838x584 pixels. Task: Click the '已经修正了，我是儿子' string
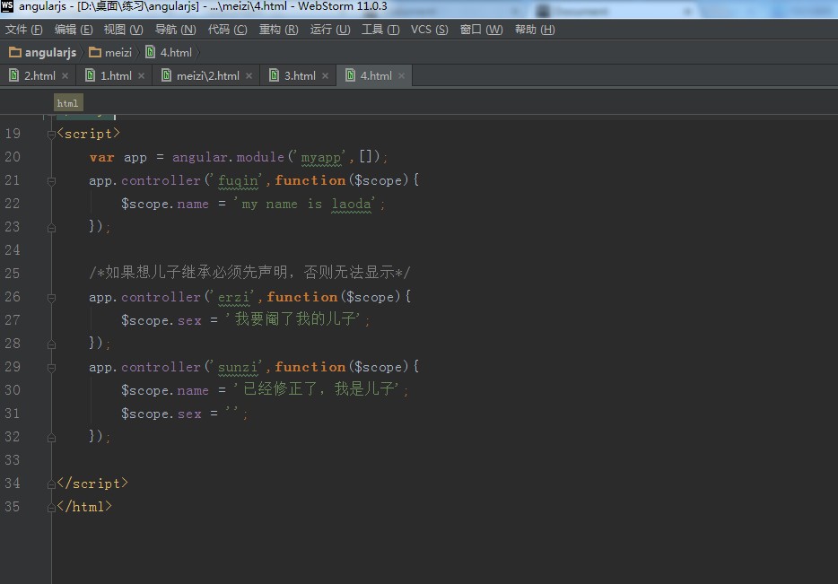pos(319,389)
